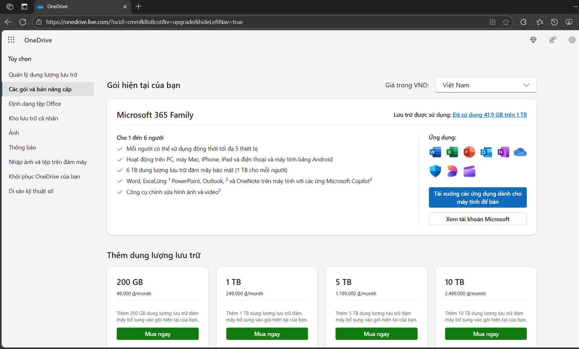This screenshot has height=349, width=579.
Task: Click the 49.000 ₫/month price text
Action: pyautogui.click(x=134, y=293)
